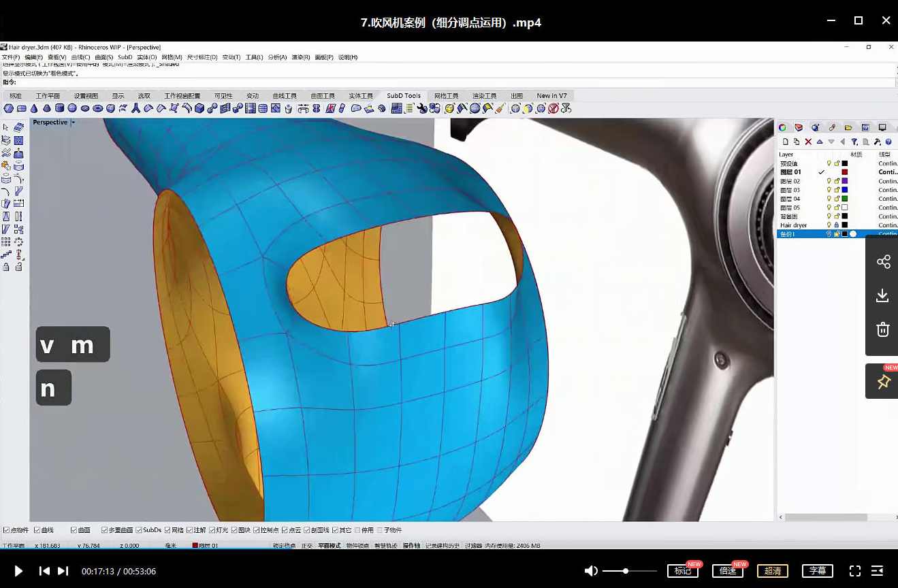Switch to the 曲面工具 toolbar tab
The height and width of the screenshot is (588, 898).
coord(323,96)
